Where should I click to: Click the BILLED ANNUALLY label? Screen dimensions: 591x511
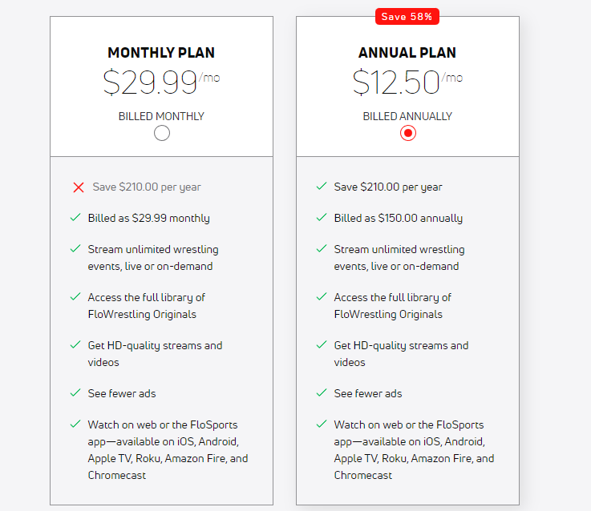407,116
